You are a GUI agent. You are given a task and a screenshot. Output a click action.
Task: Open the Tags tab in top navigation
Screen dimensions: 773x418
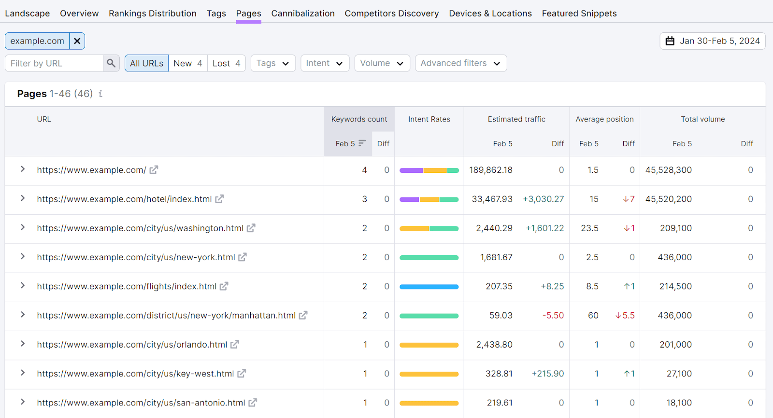216,14
